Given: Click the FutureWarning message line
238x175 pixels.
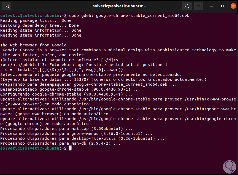Looking at the screenshot, I should click(x=84, y=65).
